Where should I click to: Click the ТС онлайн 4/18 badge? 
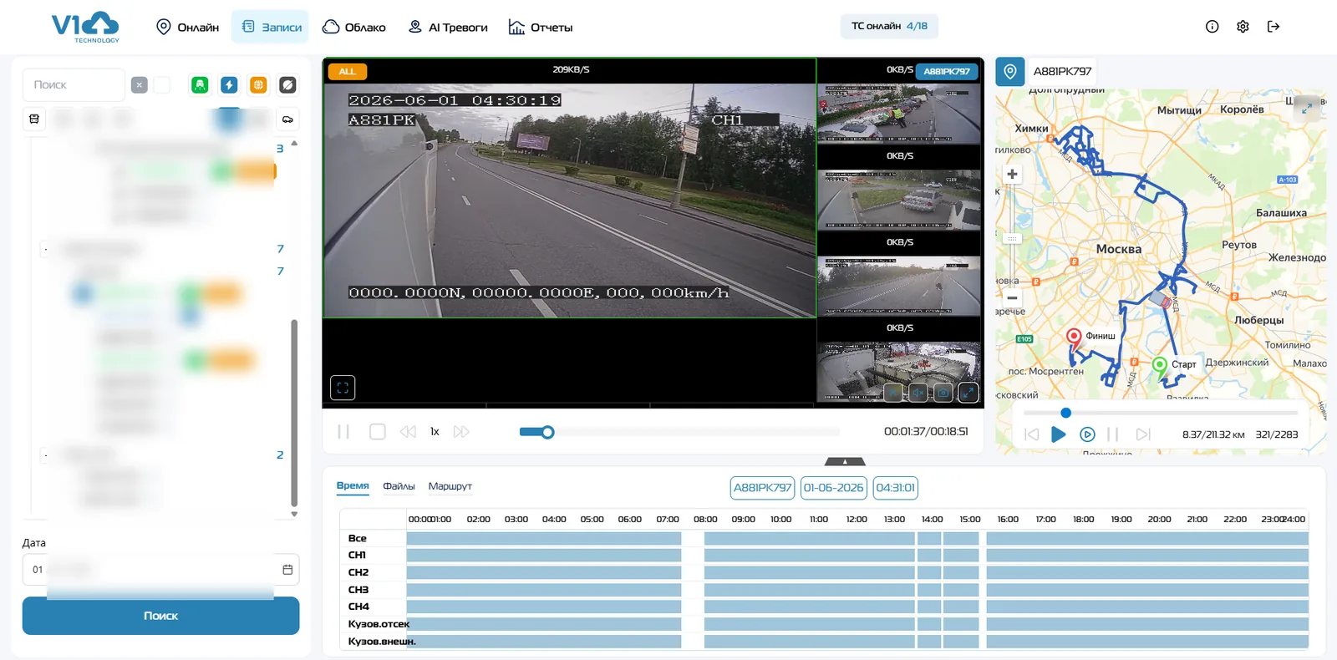(x=889, y=26)
